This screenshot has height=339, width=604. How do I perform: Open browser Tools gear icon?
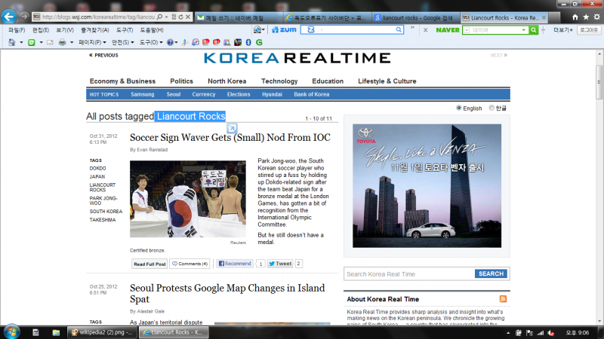click(596, 16)
